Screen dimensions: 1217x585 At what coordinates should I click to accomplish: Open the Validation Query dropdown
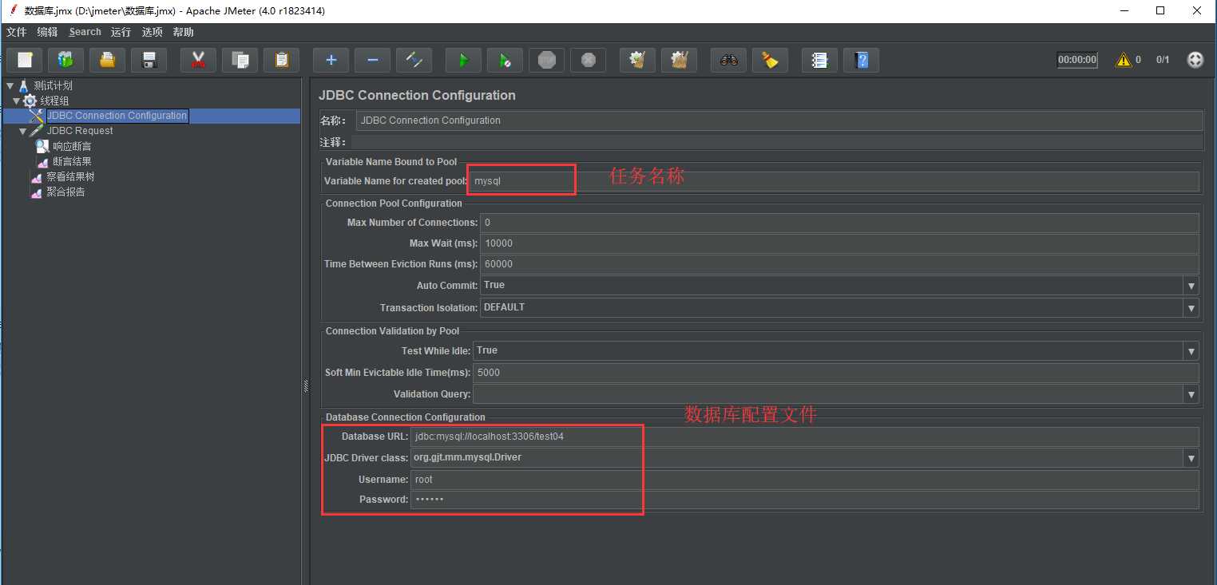1191,394
